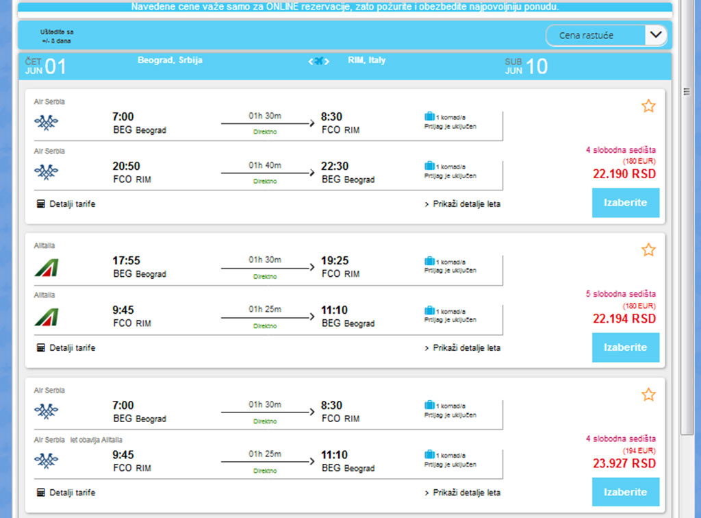The height and width of the screenshot is (518, 701).
Task: Expand Prikaži detalje leta for 23.927 RSD offer
Action: (x=462, y=493)
